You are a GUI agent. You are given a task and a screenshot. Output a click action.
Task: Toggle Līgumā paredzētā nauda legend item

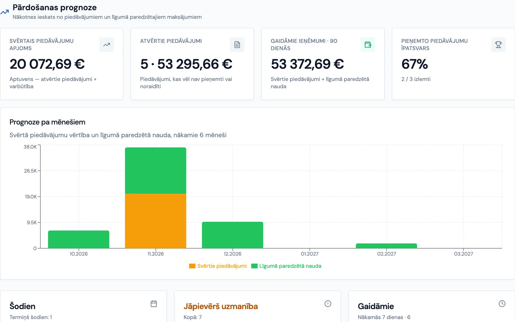click(x=286, y=266)
